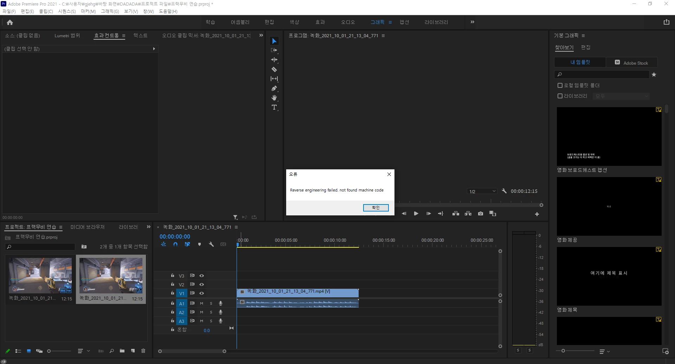675x364 pixels.
Task: Enable the 로컬 템플릿 폴더 checkbox
Action: tap(560, 85)
